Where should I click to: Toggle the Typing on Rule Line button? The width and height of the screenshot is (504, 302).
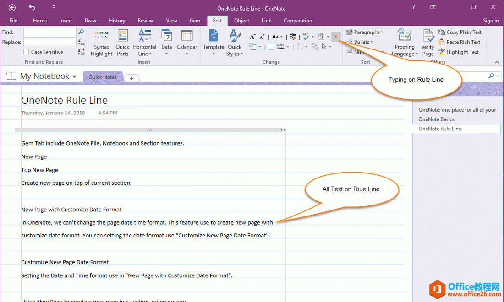(336, 37)
